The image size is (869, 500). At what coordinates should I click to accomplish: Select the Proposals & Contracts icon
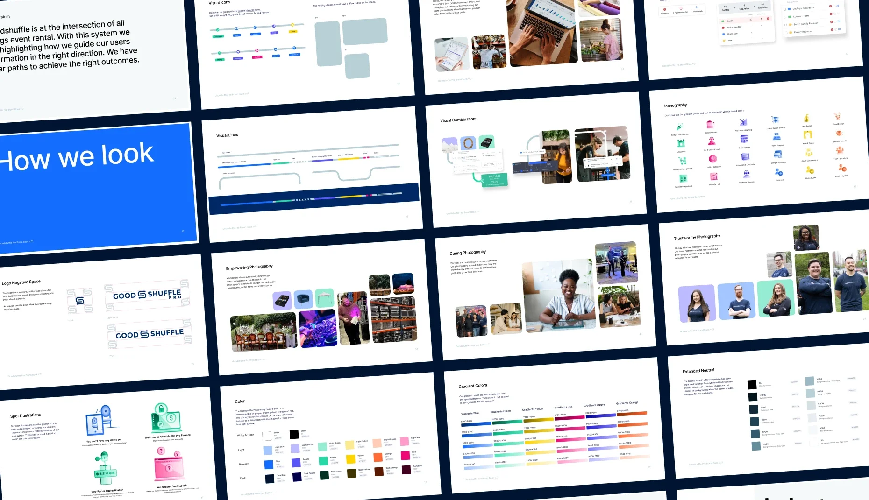point(745,156)
